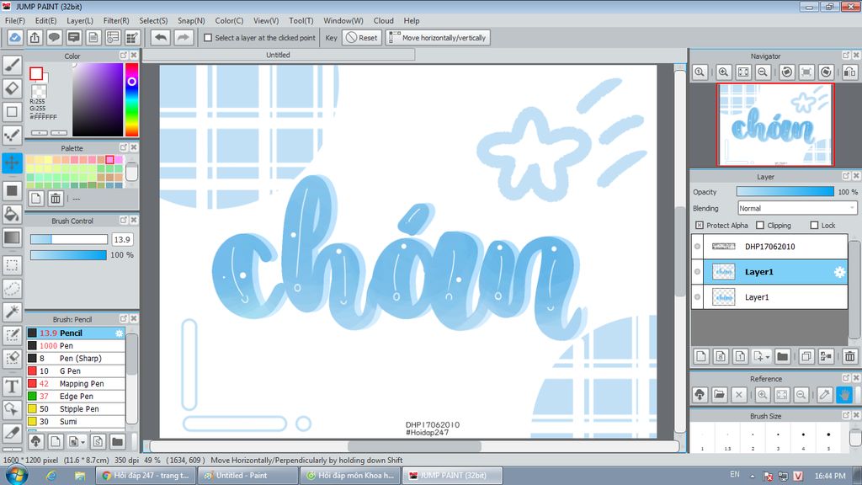862x485 pixels.
Task: Pick the highlighted pink palette swatch
Action: [x=110, y=159]
